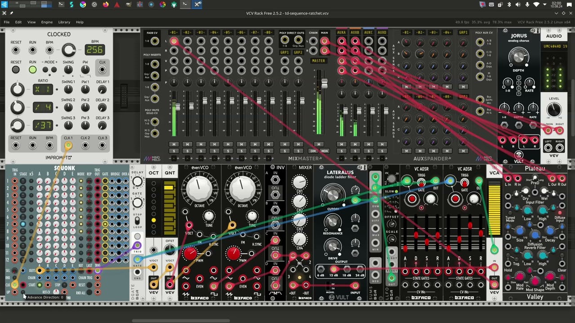Image resolution: width=575 pixels, height=323 pixels.
Task: Open the Help menu
Action: (80, 22)
